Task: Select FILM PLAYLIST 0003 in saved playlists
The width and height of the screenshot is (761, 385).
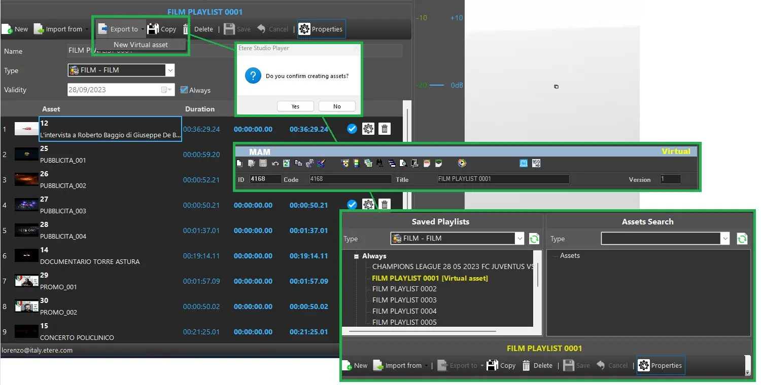Action: click(404, 300)
